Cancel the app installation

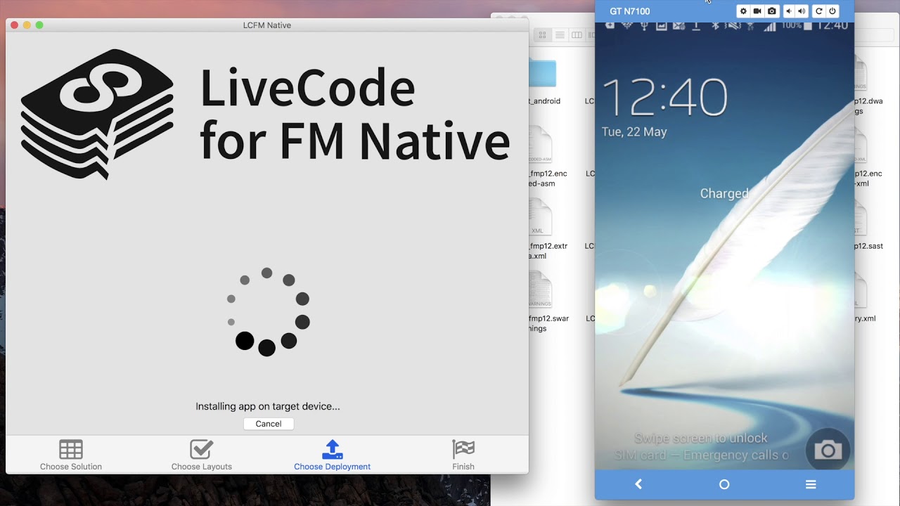coord(269,424)
